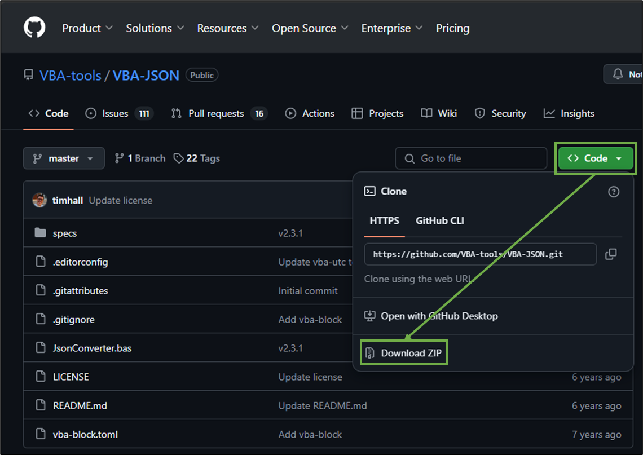Switch to the Issues tab
Viewport: 643px width, 455px height.
[x=119, y=113]
